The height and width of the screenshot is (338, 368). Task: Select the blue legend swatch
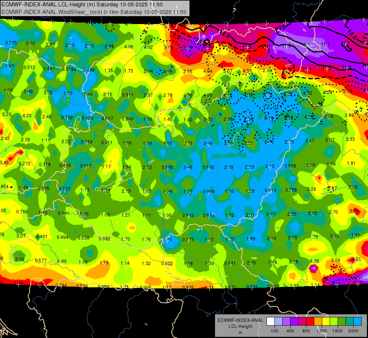357,321
